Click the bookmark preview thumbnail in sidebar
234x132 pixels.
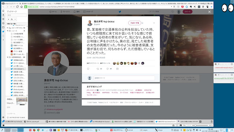click(x=22, y=101)
